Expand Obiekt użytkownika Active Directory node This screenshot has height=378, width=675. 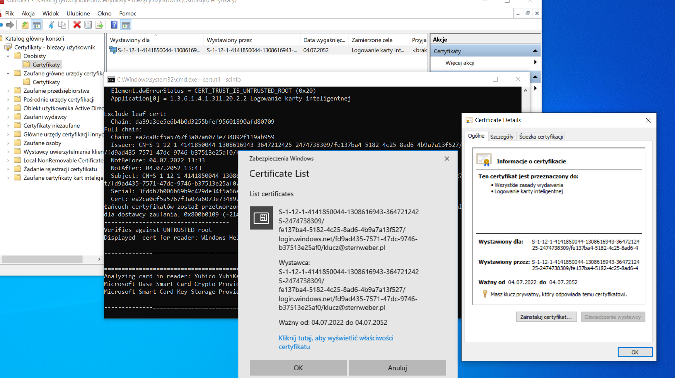tap(8, 108)
